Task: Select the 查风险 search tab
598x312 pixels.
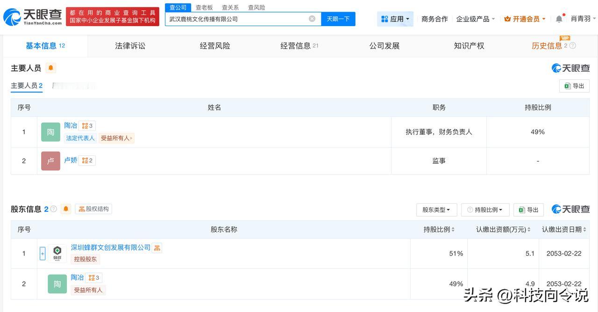Action: tap(256, 7)
